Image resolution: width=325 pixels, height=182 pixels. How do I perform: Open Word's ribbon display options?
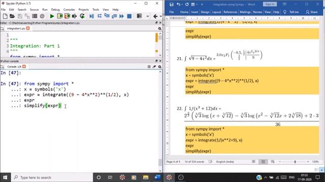point(284,4)
